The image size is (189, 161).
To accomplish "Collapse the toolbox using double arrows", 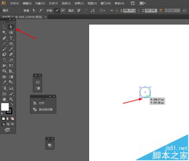I will 10,19.
